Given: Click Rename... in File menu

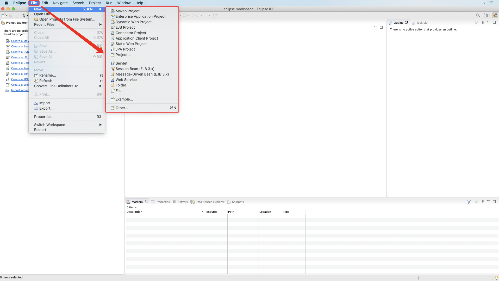Looking at the screenshot, I should tap(67, 75).
